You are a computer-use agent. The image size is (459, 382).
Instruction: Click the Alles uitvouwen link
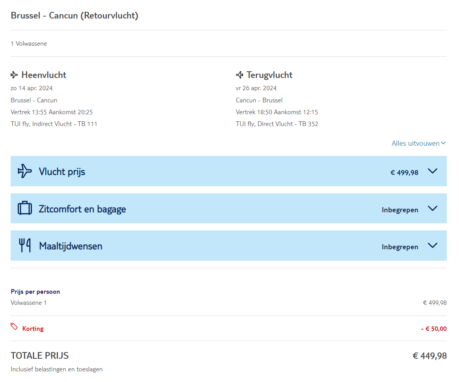pyautogui.click(x=415, y=143)
